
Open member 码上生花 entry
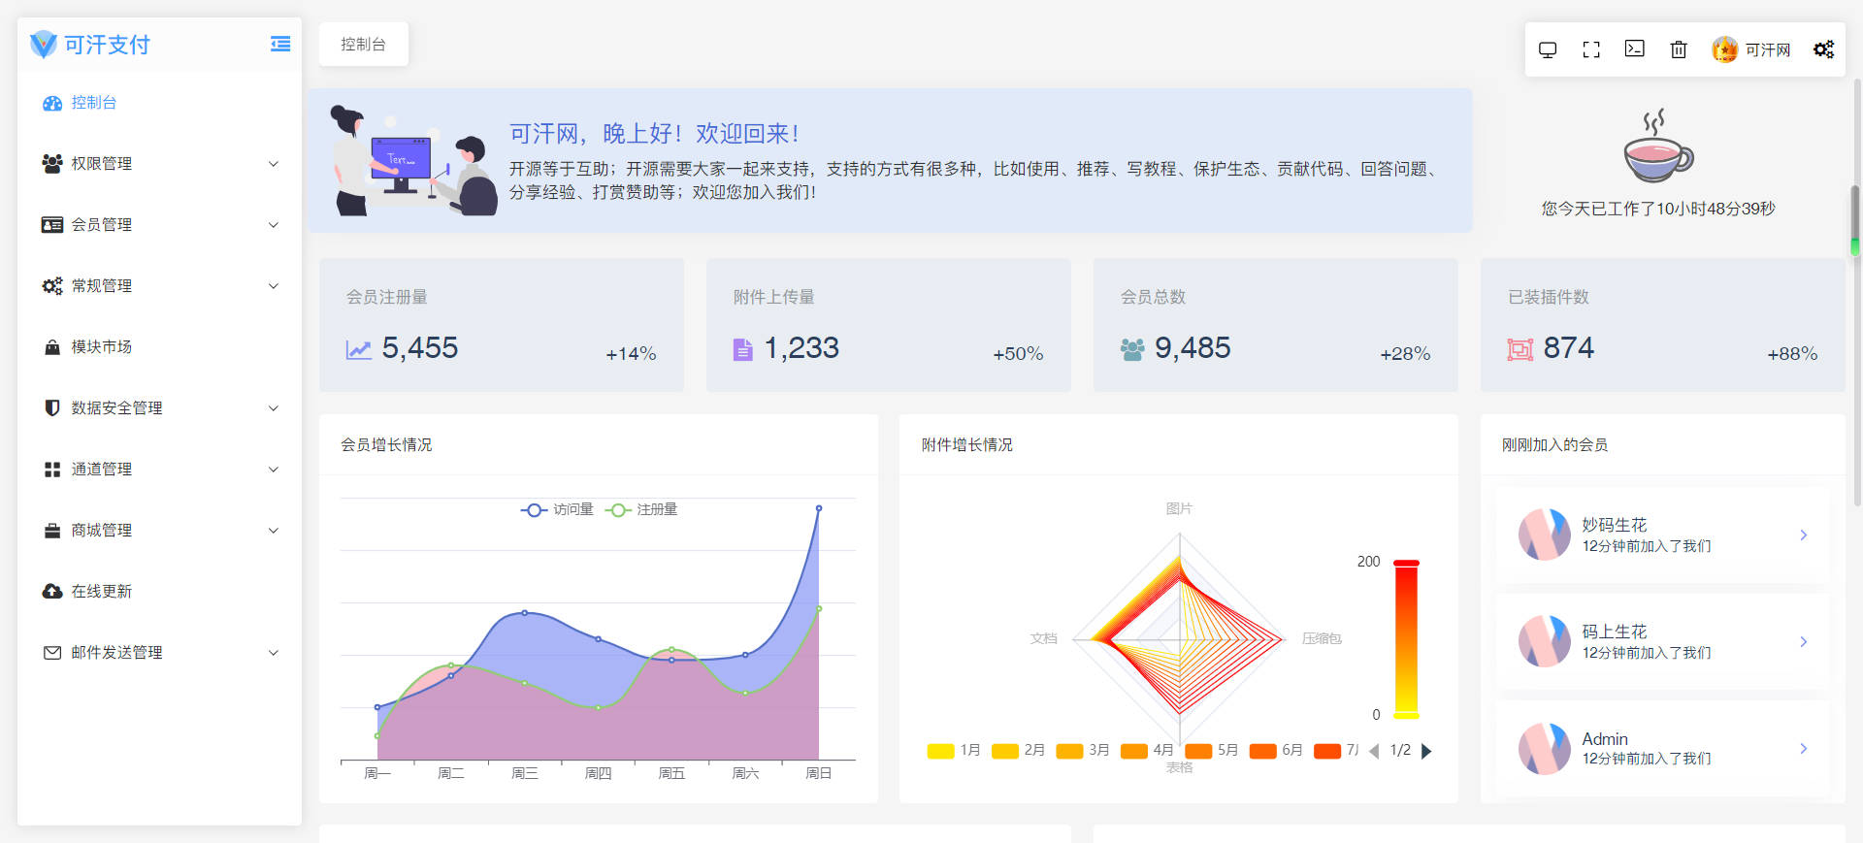pyautogui.click(x=1662, y=642)
